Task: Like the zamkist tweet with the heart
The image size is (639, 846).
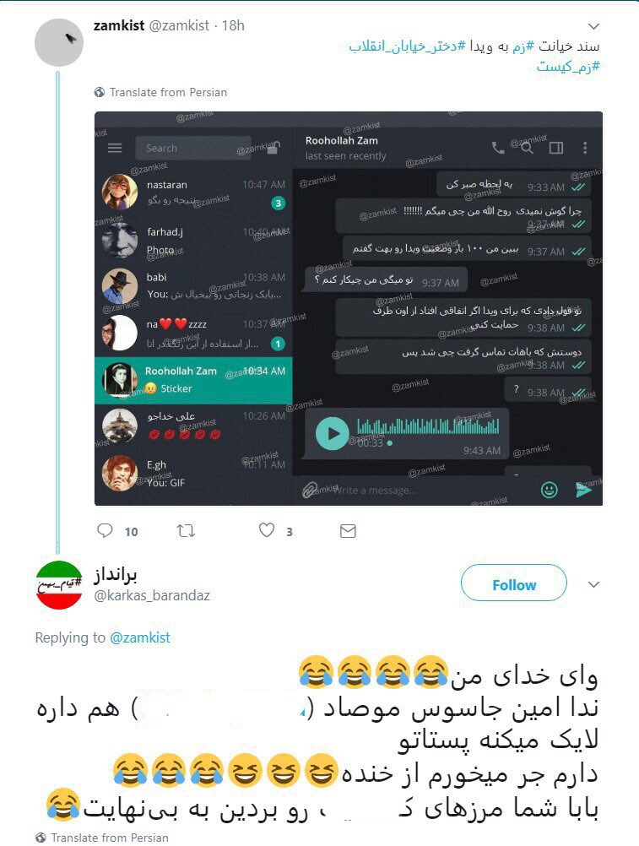Action: pyautogui.click(x=267, y=530)
